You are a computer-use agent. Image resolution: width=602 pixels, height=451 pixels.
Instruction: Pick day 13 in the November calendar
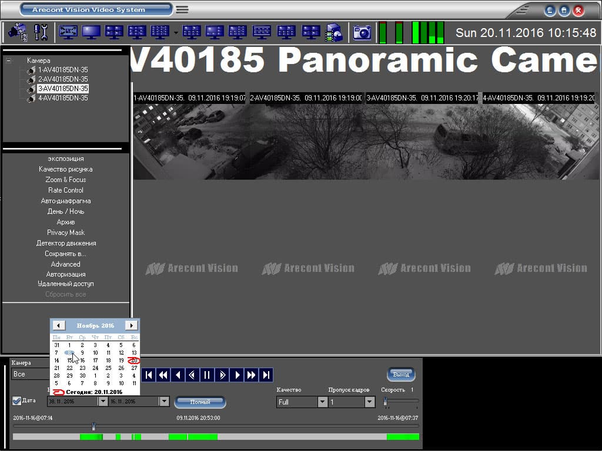(134, 353)
